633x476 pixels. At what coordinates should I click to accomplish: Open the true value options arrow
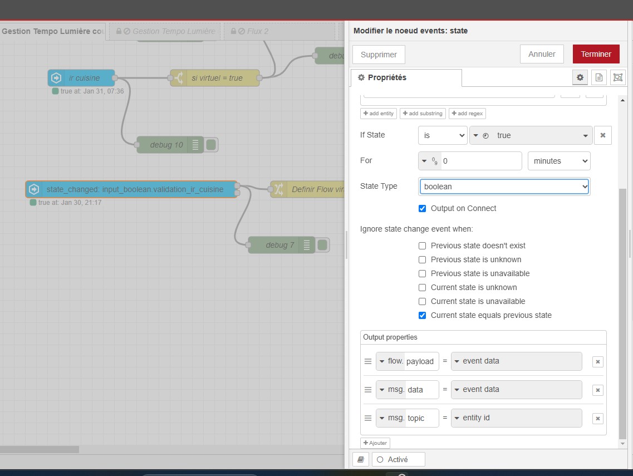tap(585, 136)
